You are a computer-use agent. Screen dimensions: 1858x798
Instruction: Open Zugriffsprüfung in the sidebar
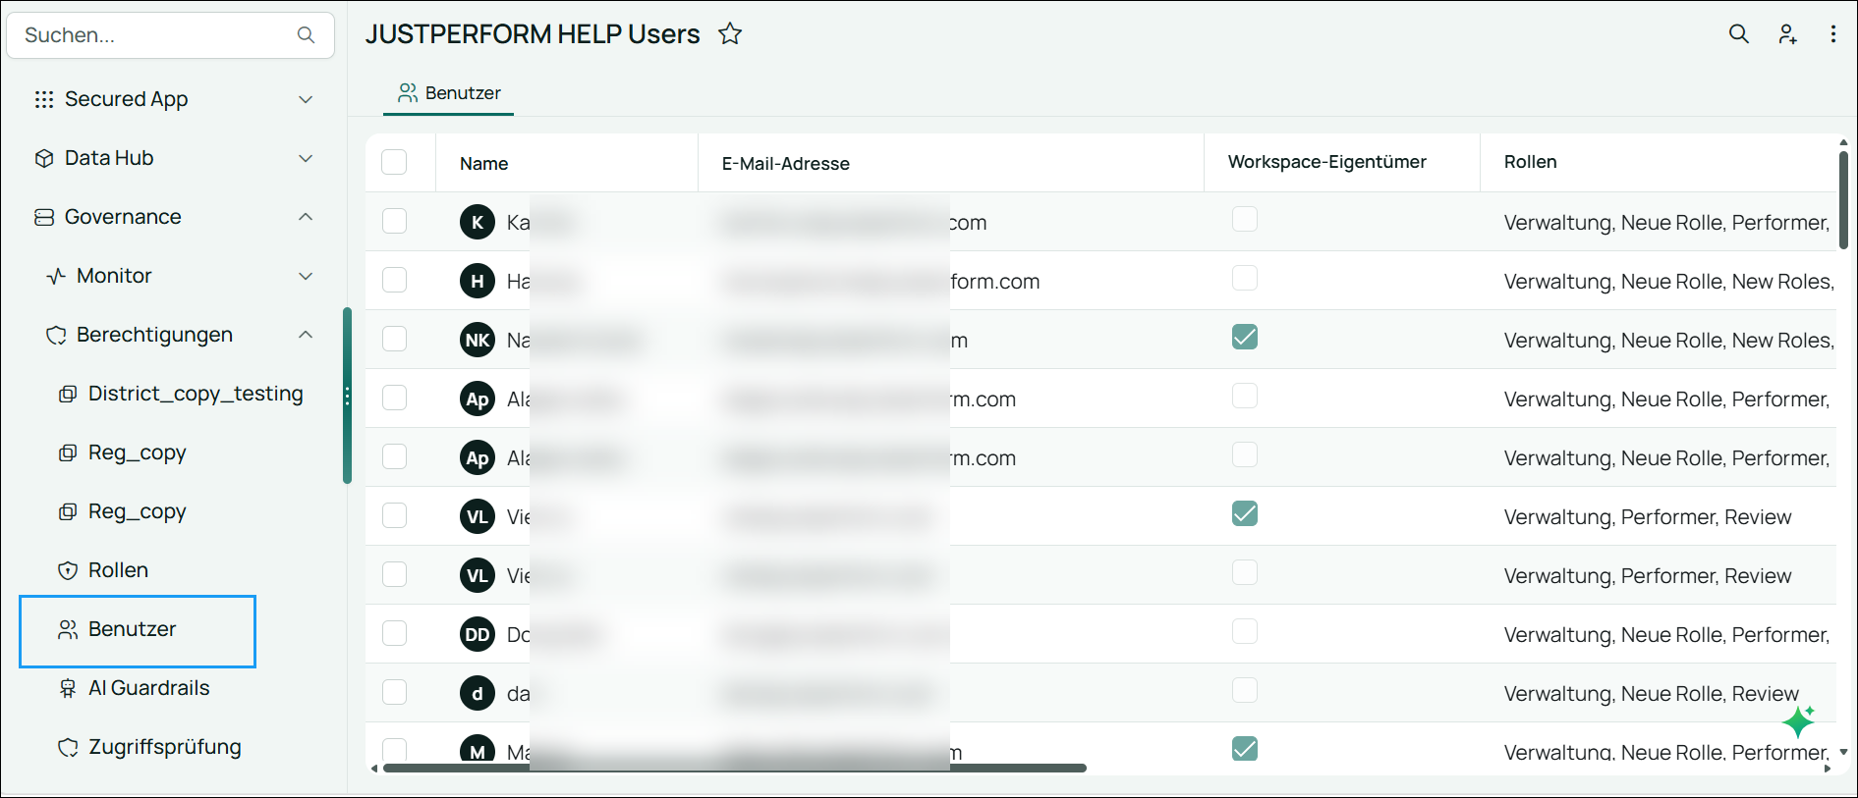(164, 747)
